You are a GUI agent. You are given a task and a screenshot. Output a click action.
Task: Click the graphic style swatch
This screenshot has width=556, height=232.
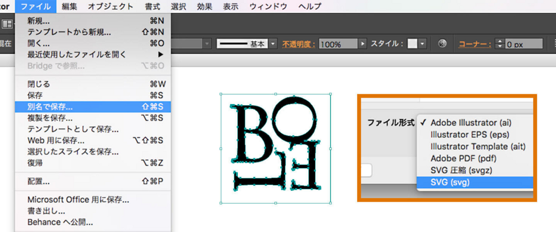pyautogui.click(x=413, y=44)
